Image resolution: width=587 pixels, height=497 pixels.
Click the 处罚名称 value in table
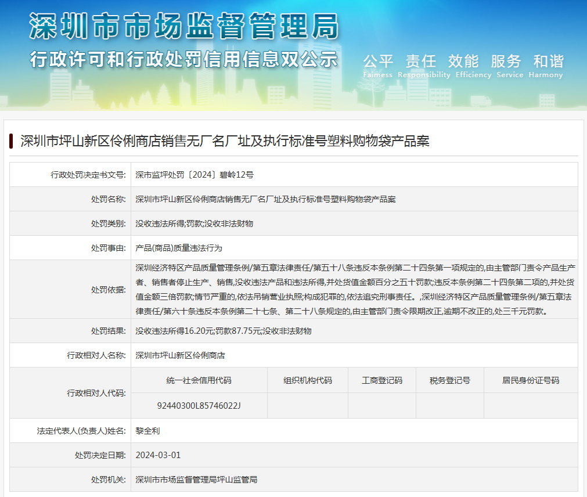(265, 199)
